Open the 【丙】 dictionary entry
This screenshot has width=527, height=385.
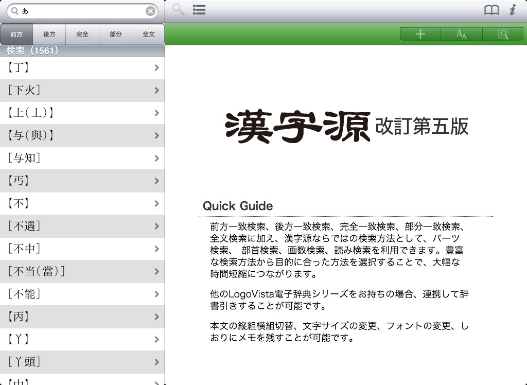click(x=77, y=317)
